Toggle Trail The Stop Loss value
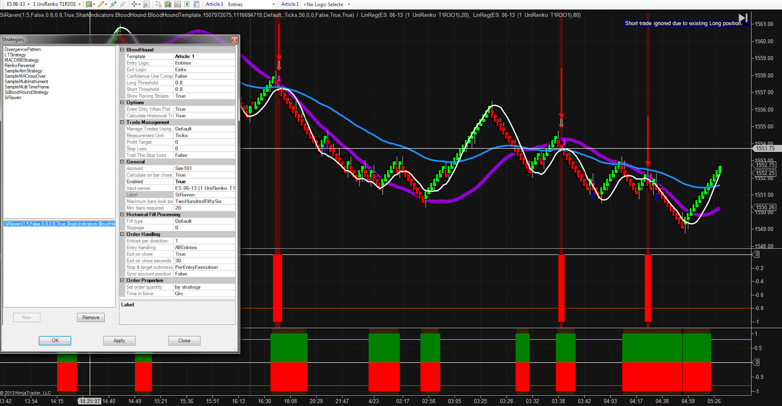Screen dimensions: 782x406 coord(204,155)
